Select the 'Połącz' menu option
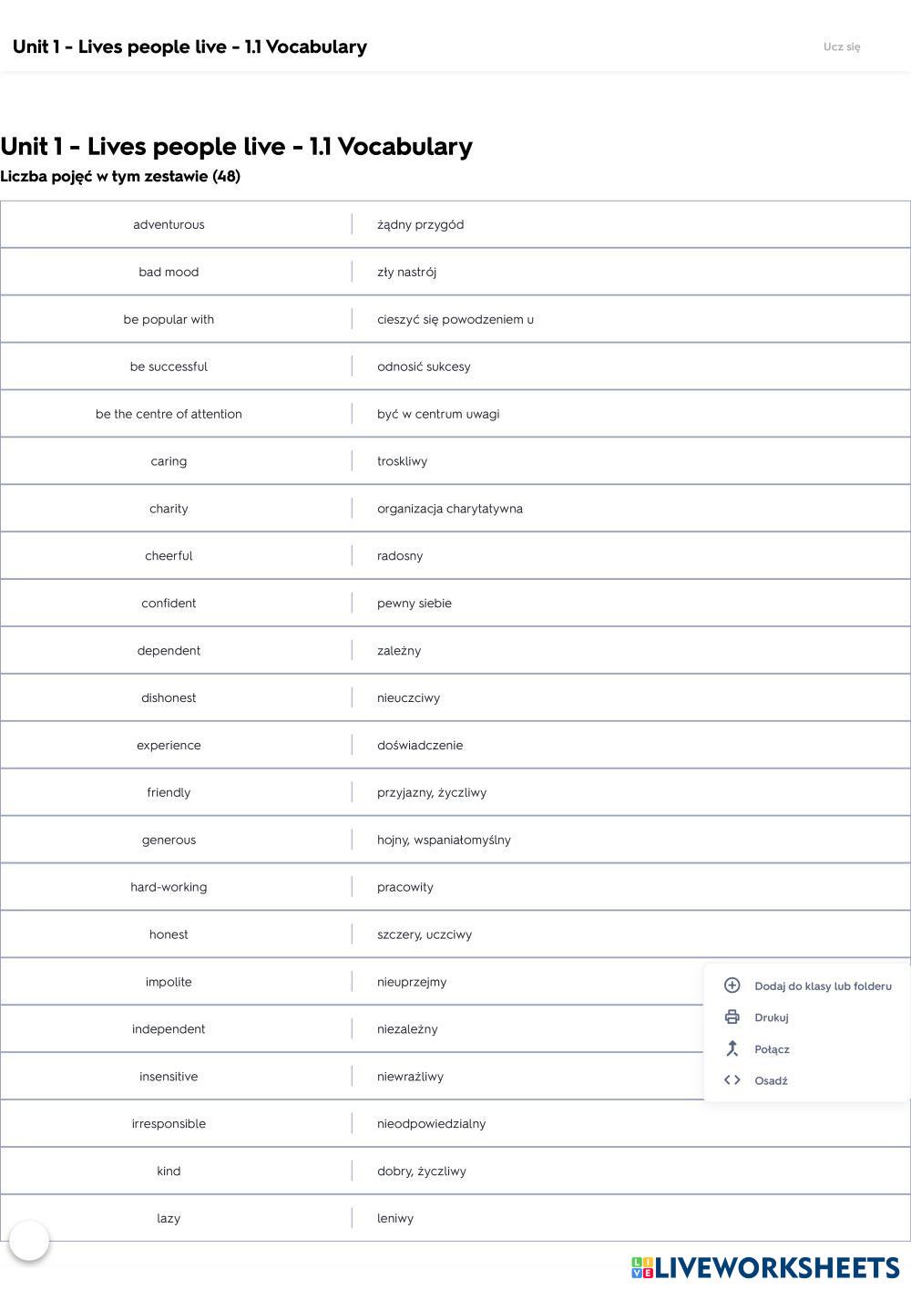Viewport: 911px width, 1290px height. click(772, 1049)
